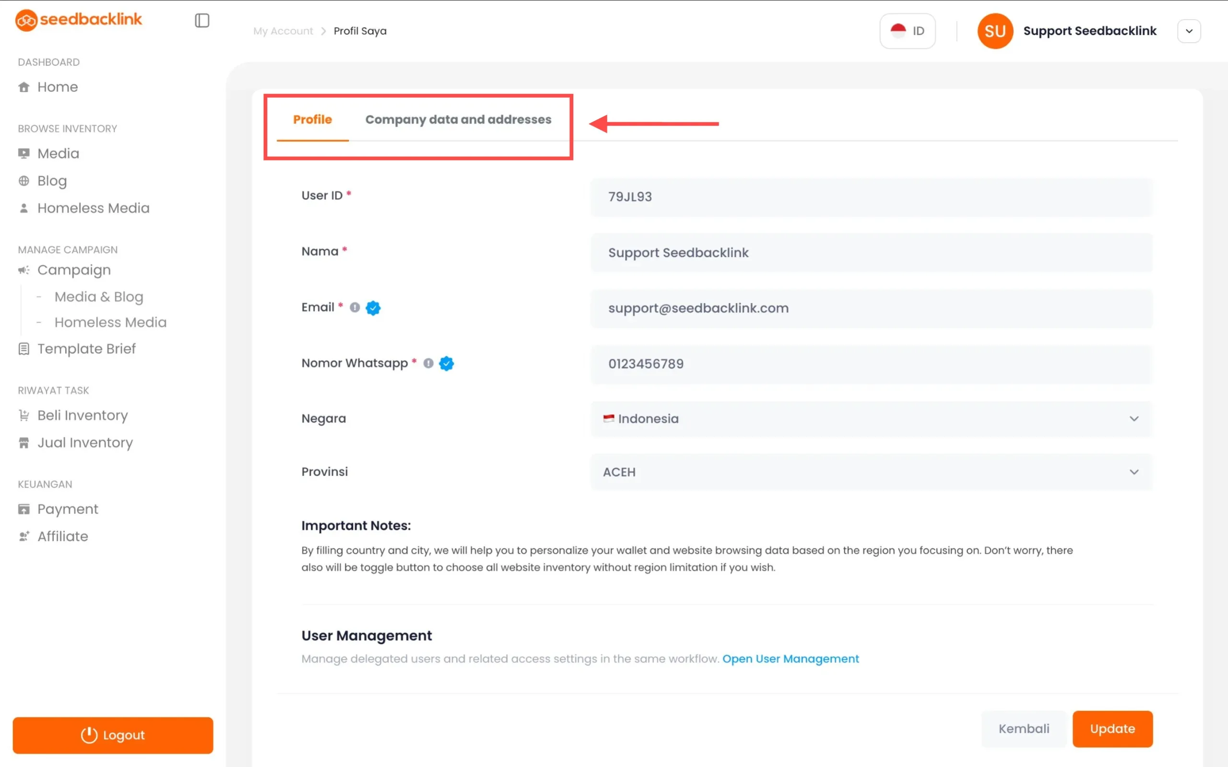Switch to the Profile tab
1228x767 pixels.
313,120
